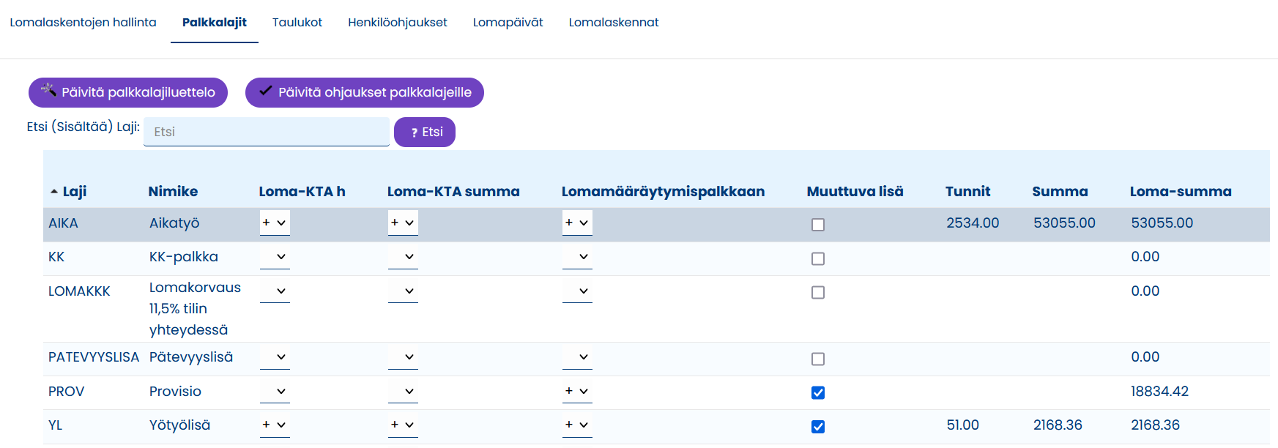1278x448 pixels.
Task: Open Loma-KTA summa dropdown for AIKA
Action: pos(403,223)
